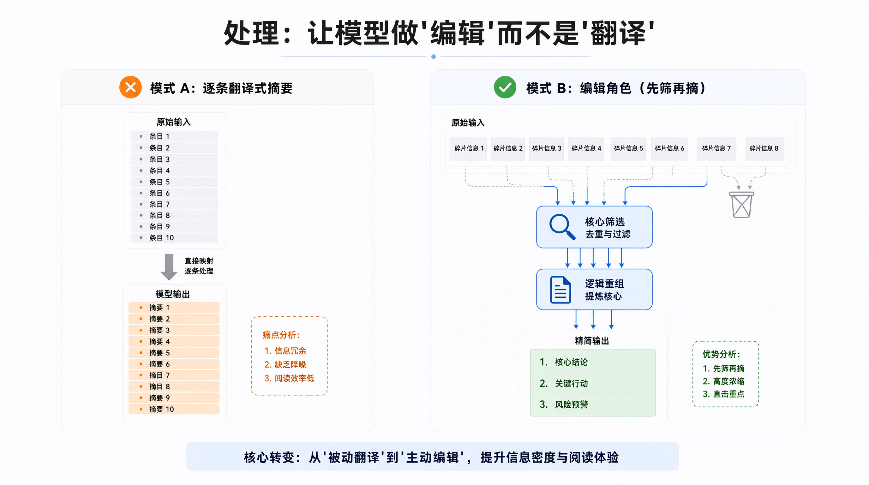Click 2. 高度浓缩 advantage
Image resolution: width=869 pixels, height=485 pixels.
(723, 381)
